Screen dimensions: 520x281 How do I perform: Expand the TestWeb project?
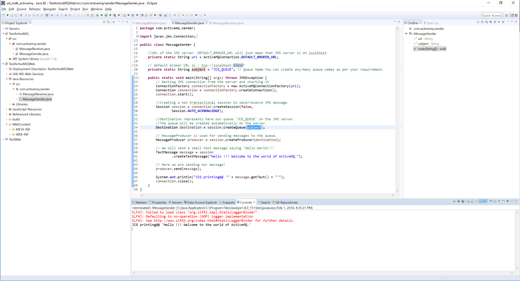tap(3, 140)
